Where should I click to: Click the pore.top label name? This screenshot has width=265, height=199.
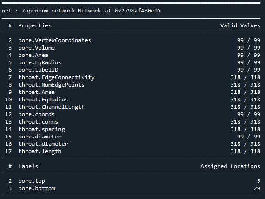click(32, 181)
